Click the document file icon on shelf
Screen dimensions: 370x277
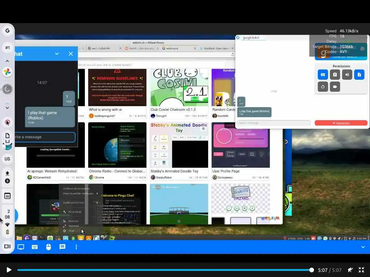point(7,136)
